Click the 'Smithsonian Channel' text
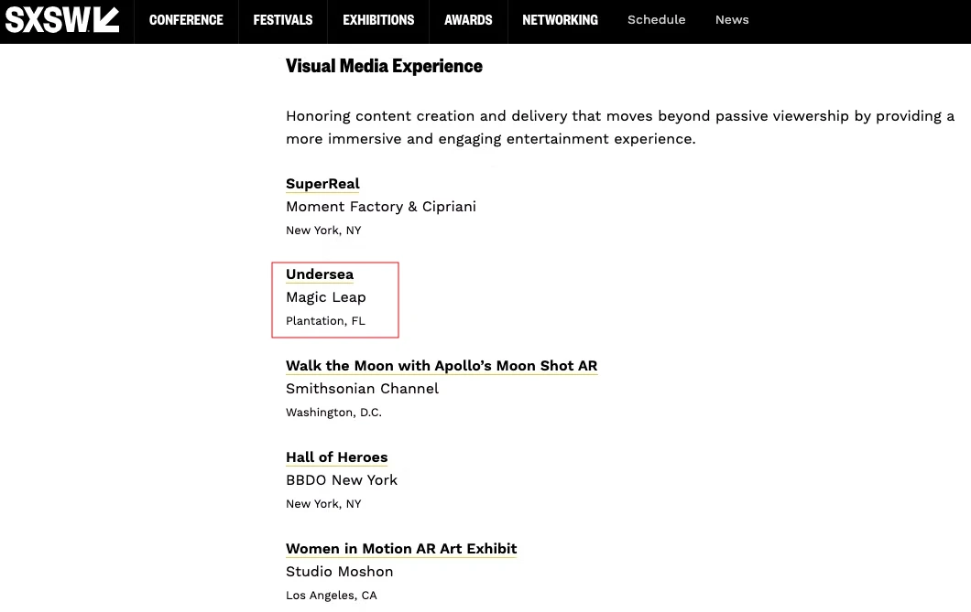This screenshot has height=612, width=971. [362, 388]
